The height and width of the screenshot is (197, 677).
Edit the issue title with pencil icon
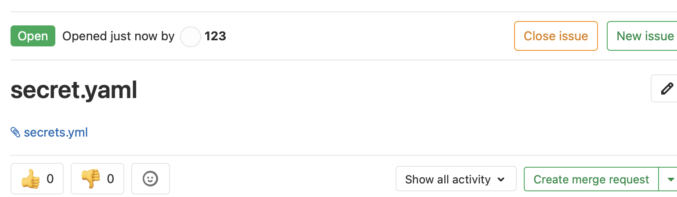(x=666, y=89)
